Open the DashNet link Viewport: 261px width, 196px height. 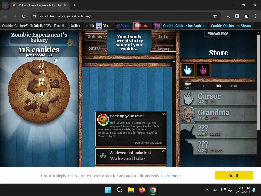coord(60,26)
